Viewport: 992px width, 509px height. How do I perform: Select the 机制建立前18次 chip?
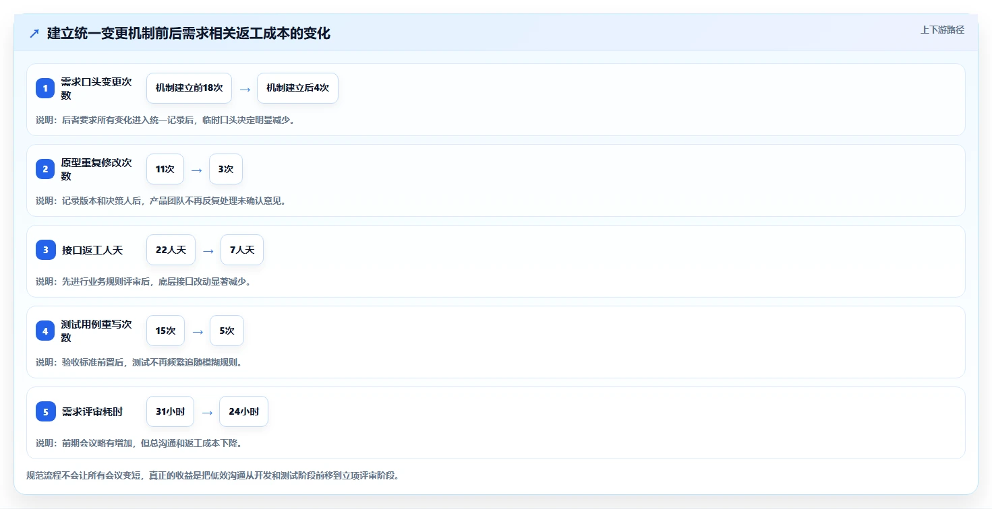[189, 88]
